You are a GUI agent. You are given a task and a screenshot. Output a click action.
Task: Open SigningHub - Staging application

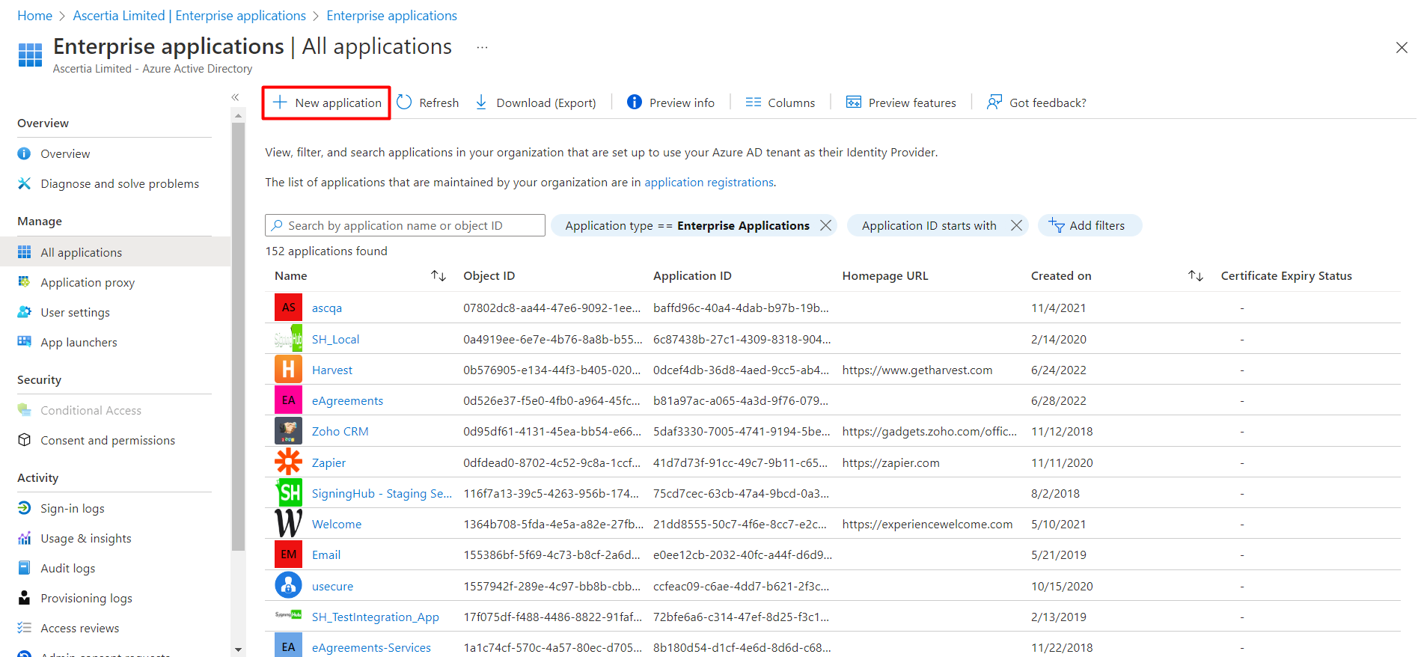[x=382, y=493]
